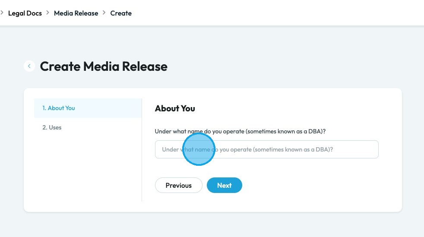This screenshot has width=424, height=237.
Task: Click the chevron between Media Release and Create
Action: tap(104, 13)
